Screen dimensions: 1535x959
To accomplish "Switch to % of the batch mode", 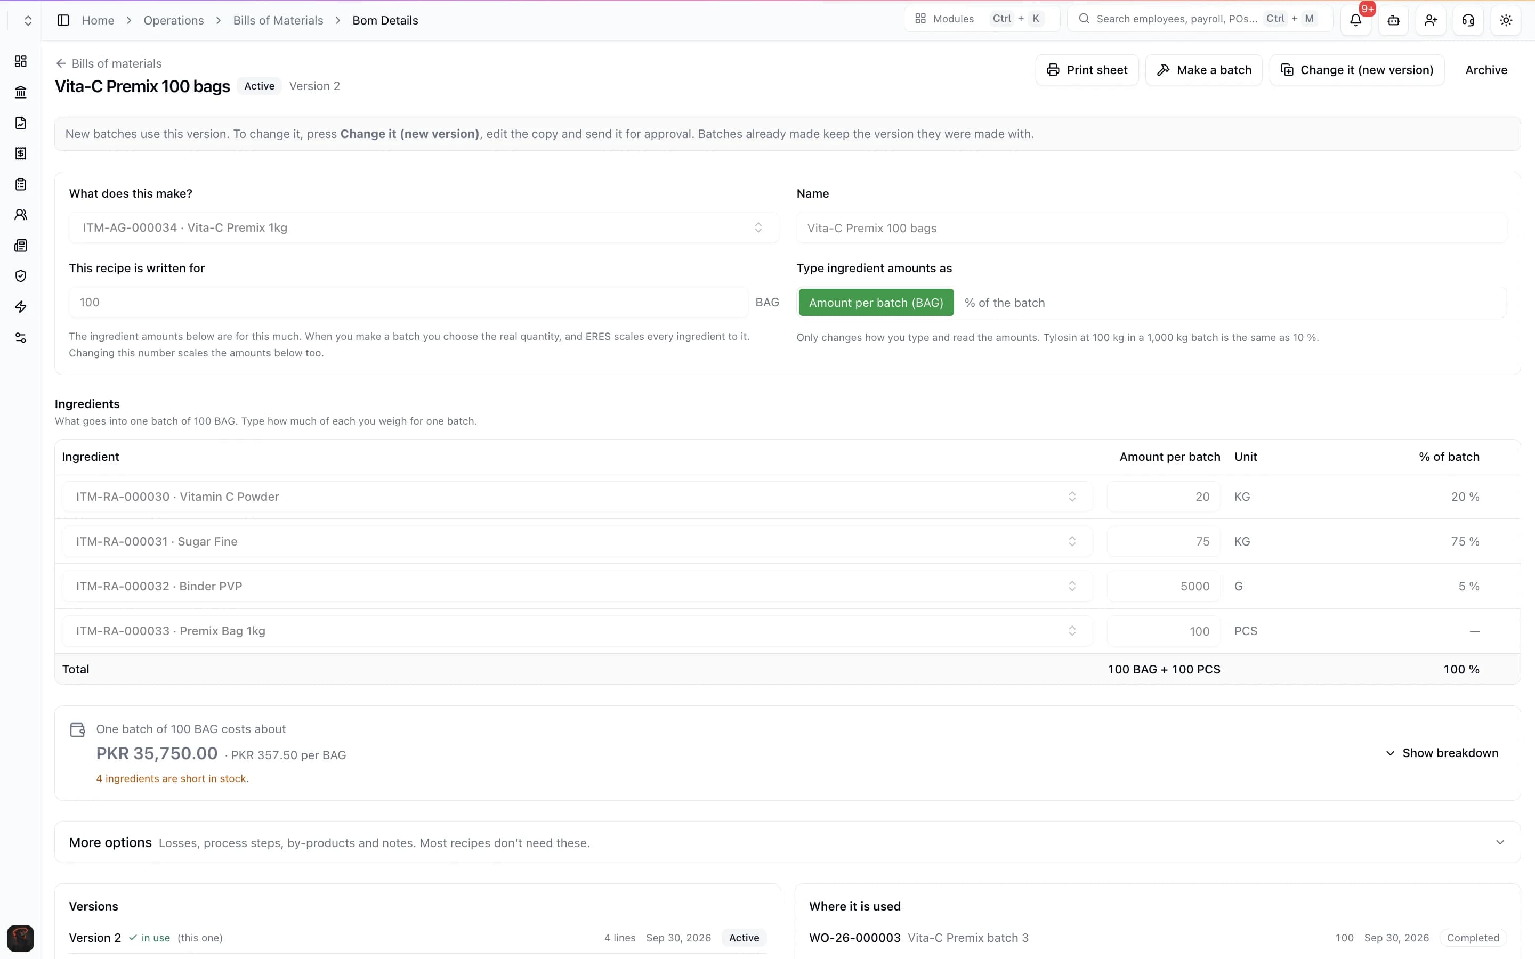I will (x=1004, y=303).
